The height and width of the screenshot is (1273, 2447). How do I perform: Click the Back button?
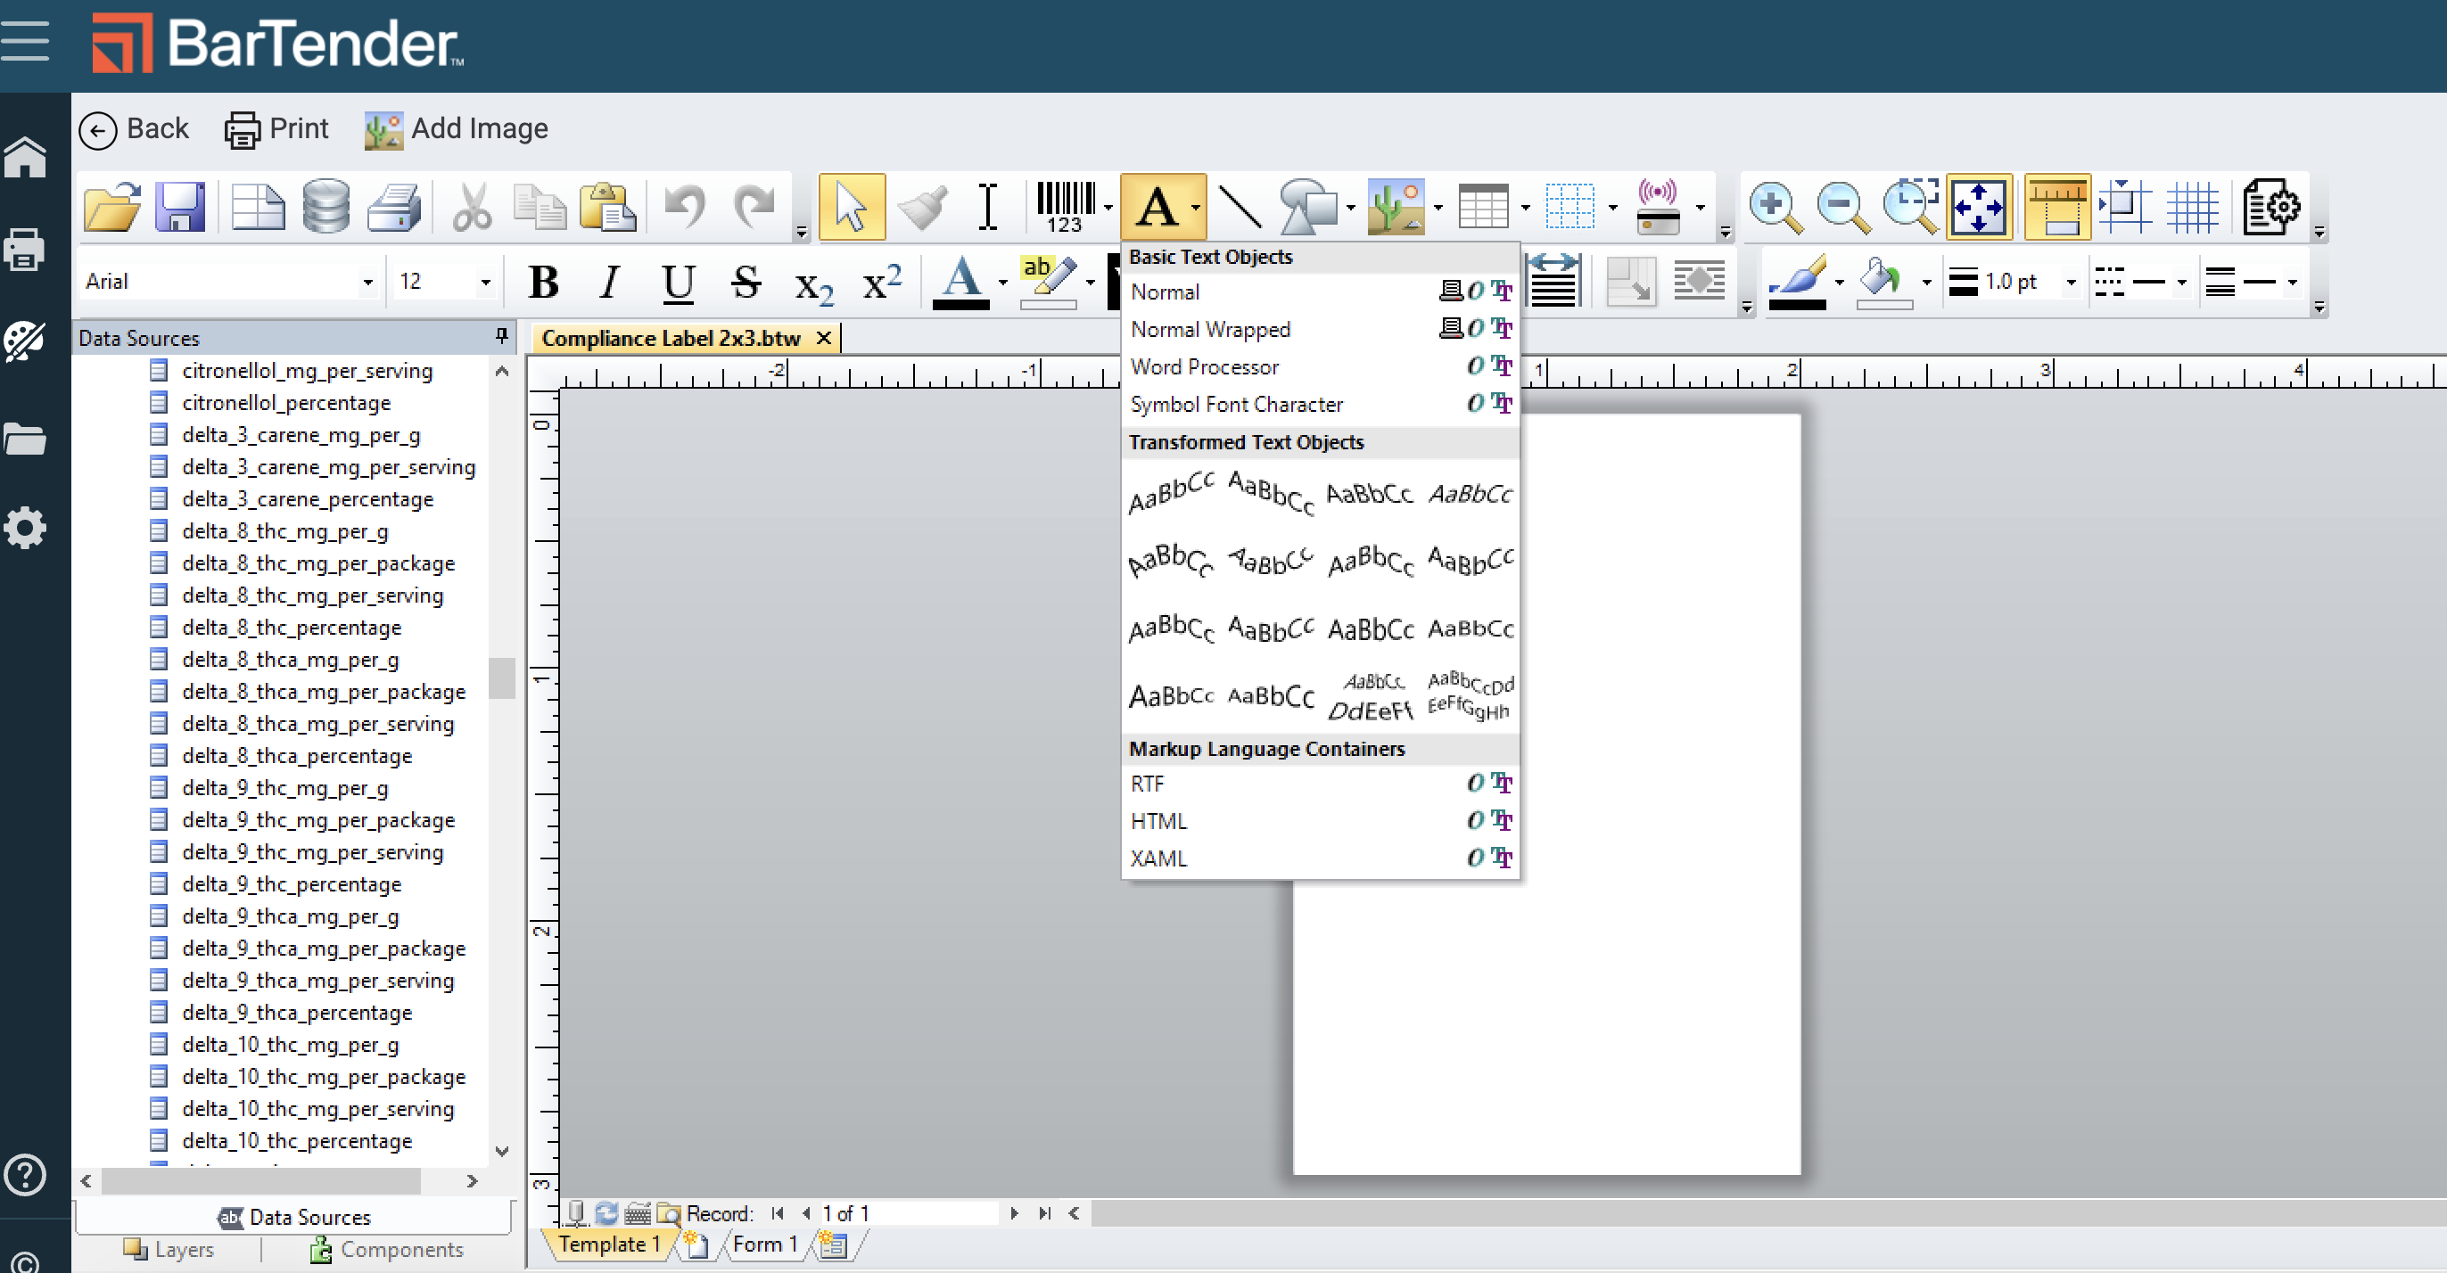point(134,128)
